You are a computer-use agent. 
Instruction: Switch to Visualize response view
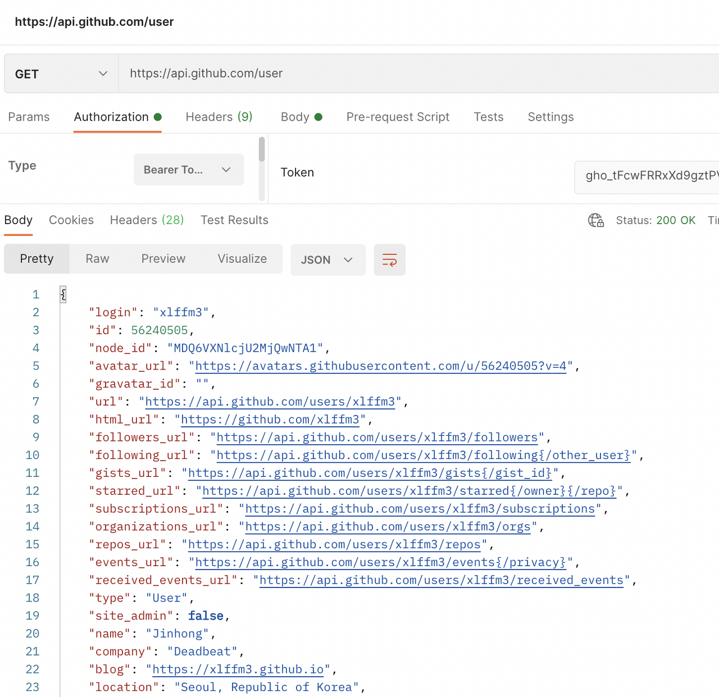tap(242, 259)
